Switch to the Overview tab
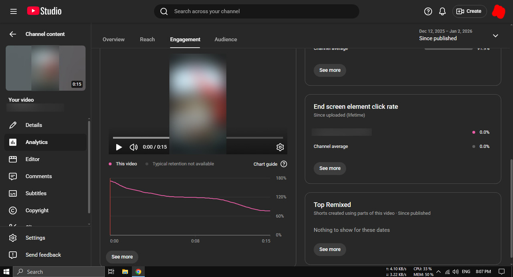The height and width of the screenshot is (277, 513). (x=113, y=39)
